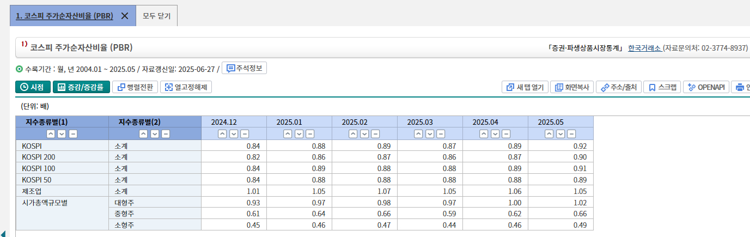This screenshot has height=237, width=750.
Task: Click minus icon under 2025.03 header
Action: [441, 134]
